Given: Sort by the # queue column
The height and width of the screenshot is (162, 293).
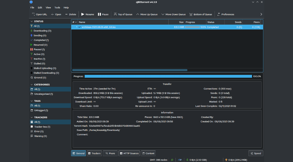Looking at the screenshot, I should (75, 22).
